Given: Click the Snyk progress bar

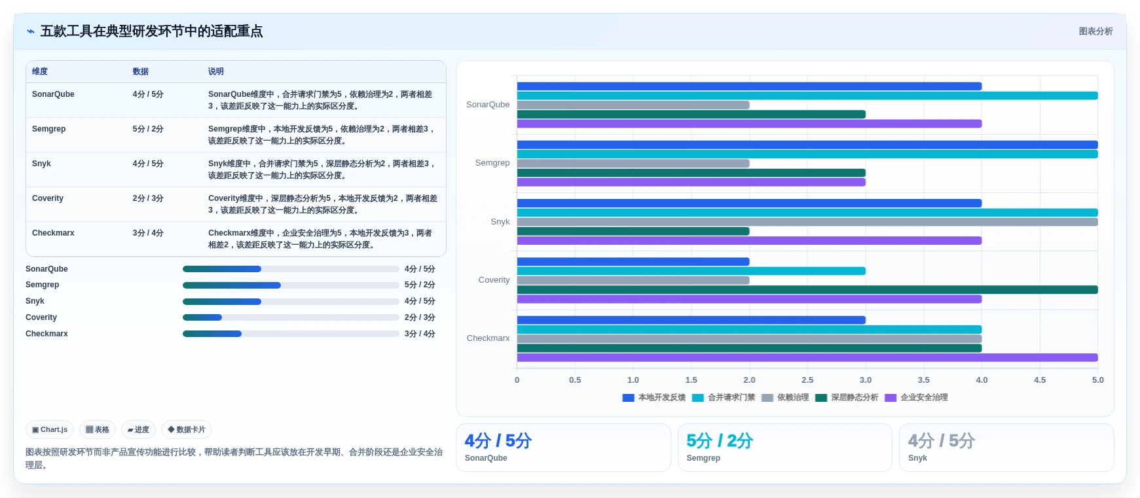Looking at the screenshot, I should pyautogui.click(x=291, y=302).
